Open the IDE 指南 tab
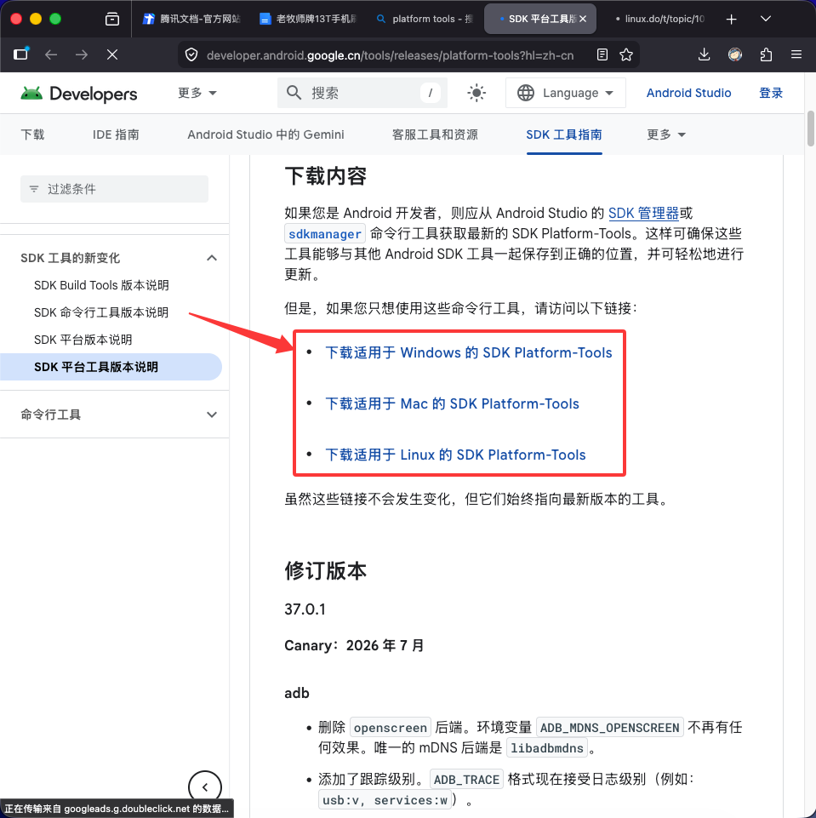Viewport: 816px width, 818px height. (116, 134)
